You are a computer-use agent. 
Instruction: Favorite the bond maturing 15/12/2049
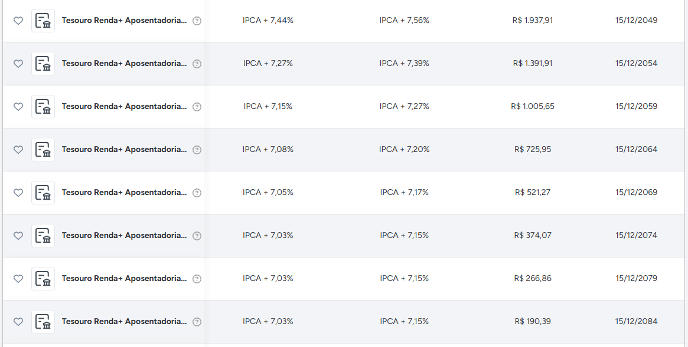tap(18, 21)
